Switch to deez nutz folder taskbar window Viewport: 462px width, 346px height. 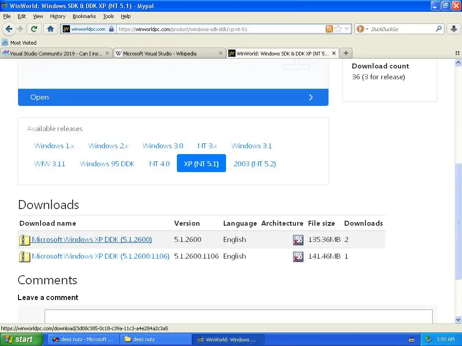click(155, 339)
